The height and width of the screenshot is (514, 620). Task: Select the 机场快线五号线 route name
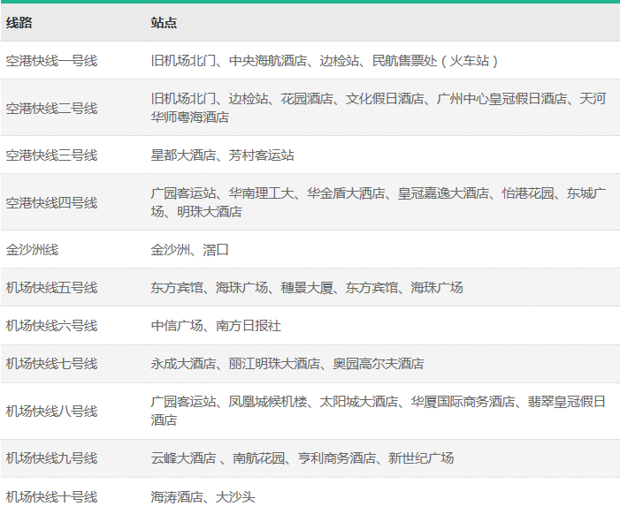tap(51, 288)
